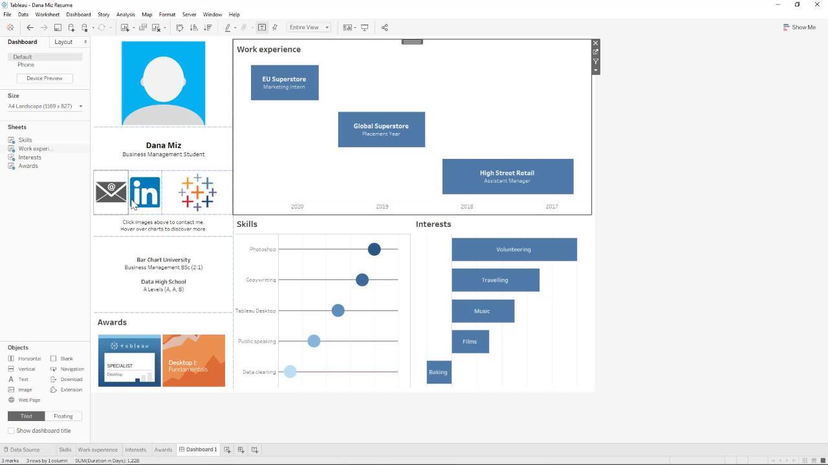Click the Swap Rows and Columns icon
The width and height of the screenshot is (828, 465).
click(180, 27)
